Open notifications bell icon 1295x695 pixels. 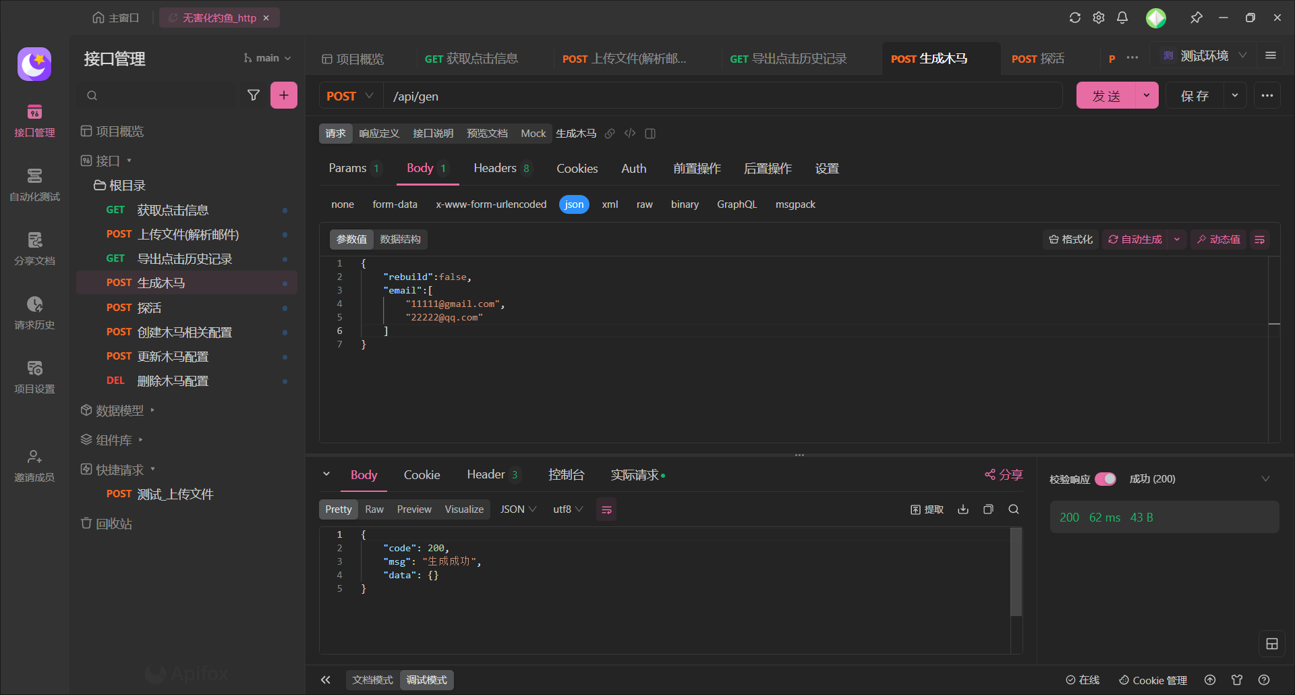[x=1122, y=18]
